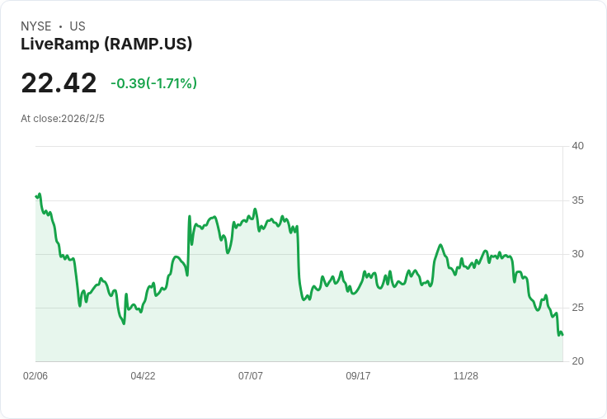Select the 25 price axis label
This screenshot has width=607, height=419.
coord(577,308)
